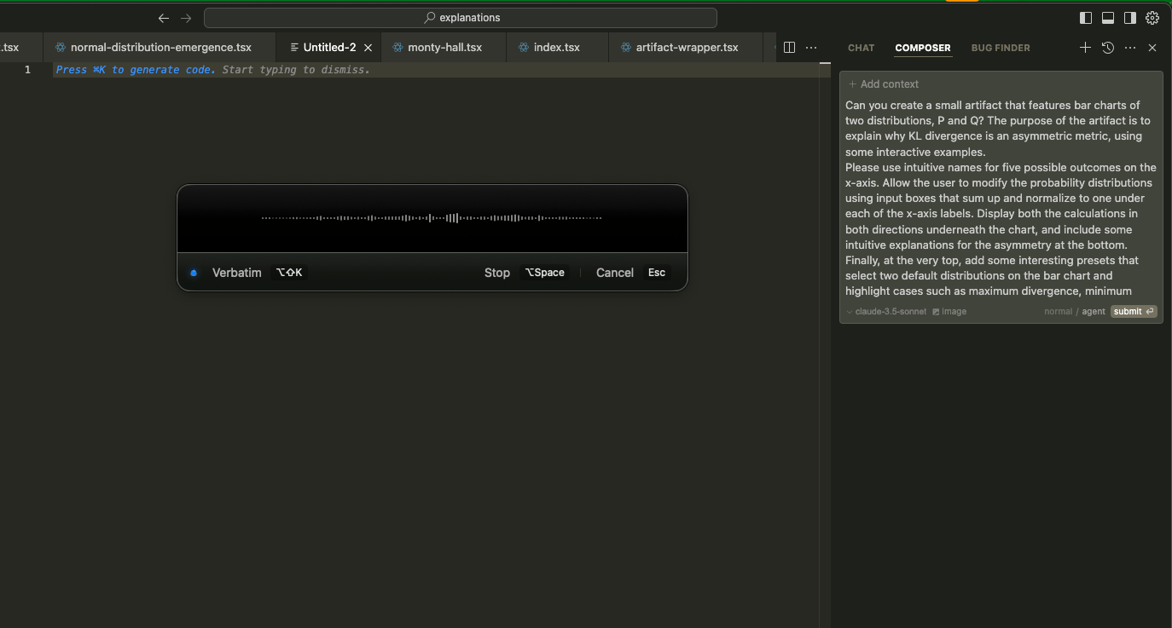This screenshot has height=628, width=1172.
Task: Click the React icon on index.tsx tab
Action: [524, 48]
